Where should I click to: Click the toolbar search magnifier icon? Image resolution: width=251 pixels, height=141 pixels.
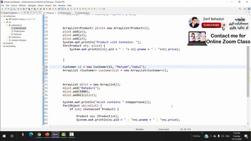(240, 9)
